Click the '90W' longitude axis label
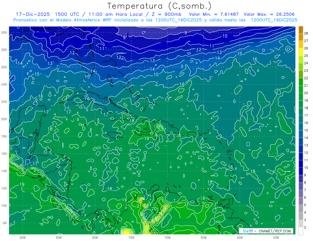Screen dimensions: 313x241 (22, 238)
